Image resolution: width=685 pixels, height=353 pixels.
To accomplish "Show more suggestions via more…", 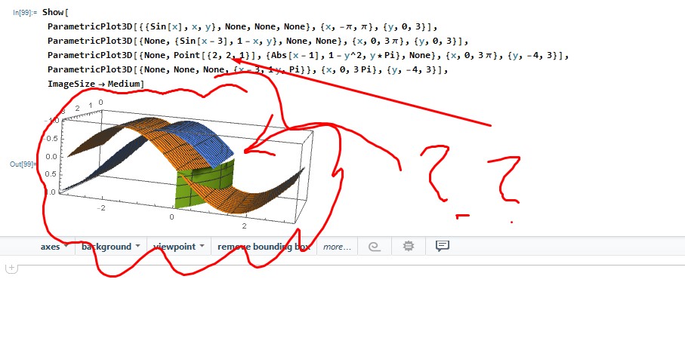I will [x=337, y=247].
